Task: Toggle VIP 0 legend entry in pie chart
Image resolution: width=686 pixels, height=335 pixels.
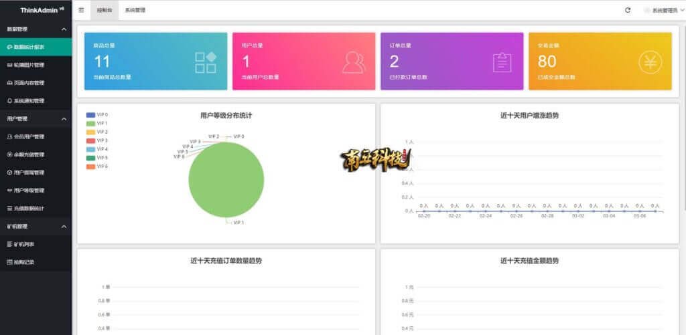Action: 97,115
